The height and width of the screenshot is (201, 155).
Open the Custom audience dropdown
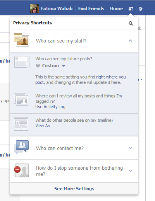[x=50, y=66]
